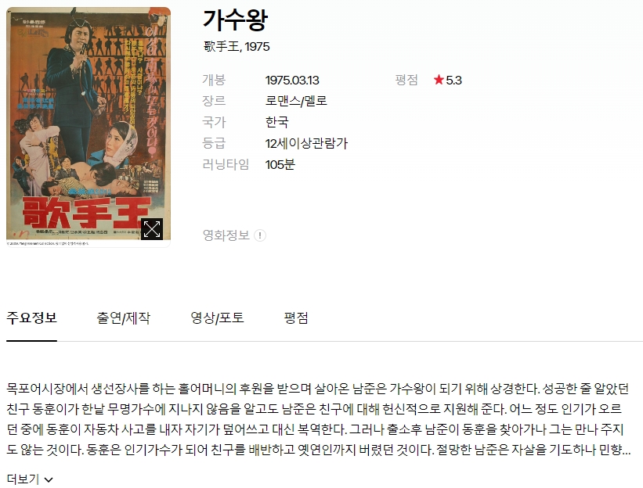The width and height of the screenshot is (643, 488).
Task: Expand synopsis with 더보기 chevron
Action: pos(49,480)
